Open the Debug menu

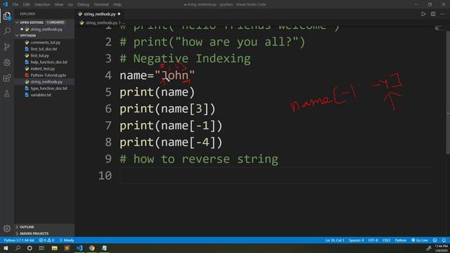coord(83,4)
